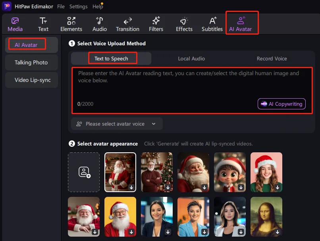
Task: Open the Elements library icon
Action: 71,21
